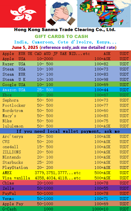Select the '1000=10' G-Cash rate
This screenshot has height=211, width=131.
(x=100, y=209)
